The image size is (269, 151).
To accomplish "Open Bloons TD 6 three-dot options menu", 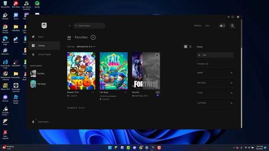I will pyautogui.click(x=93, y=92).
